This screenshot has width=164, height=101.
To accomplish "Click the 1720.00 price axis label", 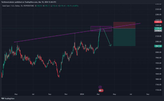I will click(x=158, y=90).
